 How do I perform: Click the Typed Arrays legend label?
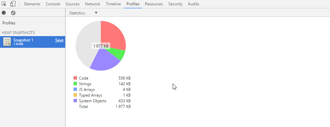90,95
